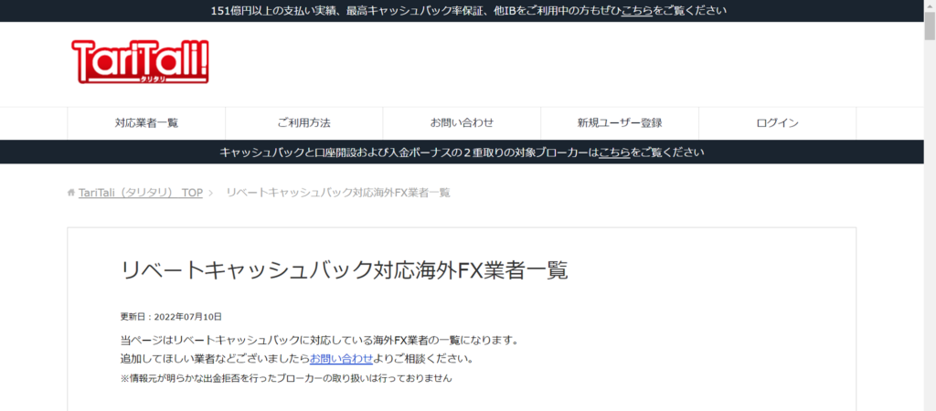Screen dimensions: 936x411
Task: Open the 対応業者一覧 menu item
Action: tap(146, 123)
